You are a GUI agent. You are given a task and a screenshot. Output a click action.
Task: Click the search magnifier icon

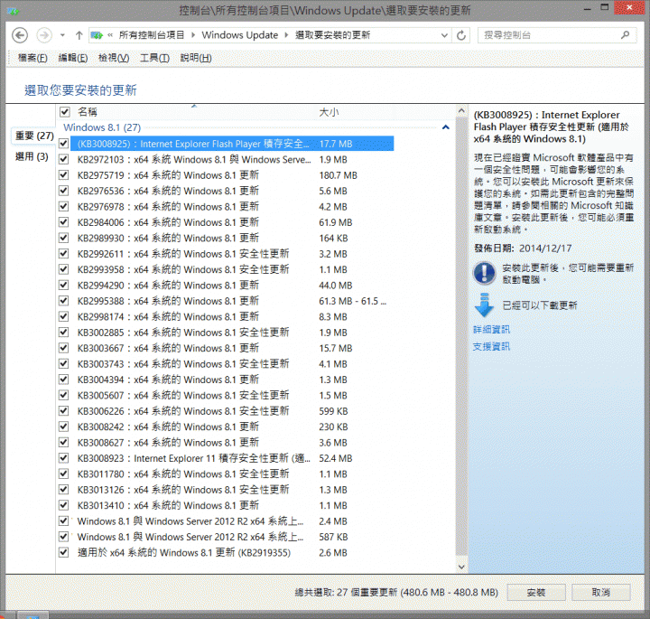pos(625,35)
